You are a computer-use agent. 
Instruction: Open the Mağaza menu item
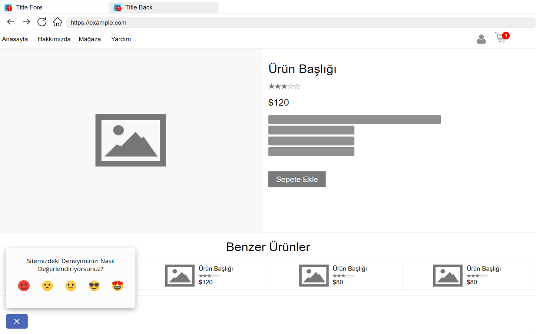[90, 39]
